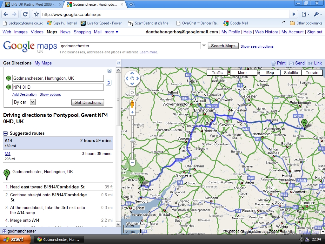Close the directions form with X icon
Viewport: 325px width, 244px height.
[x=109, y=71]
